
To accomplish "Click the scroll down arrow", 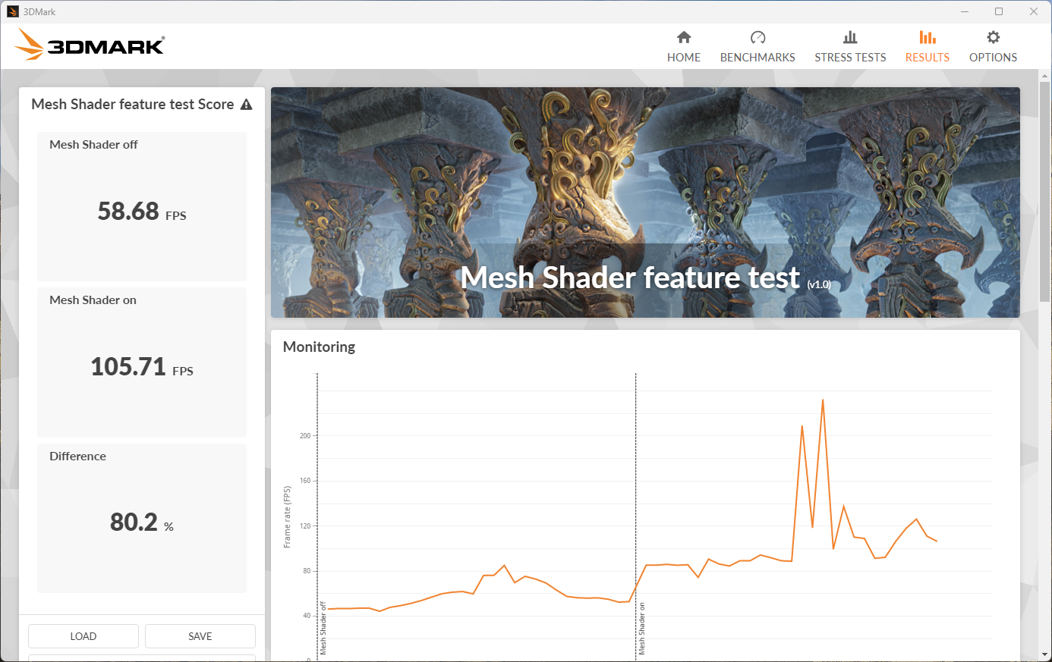I will pos(1044,654).
